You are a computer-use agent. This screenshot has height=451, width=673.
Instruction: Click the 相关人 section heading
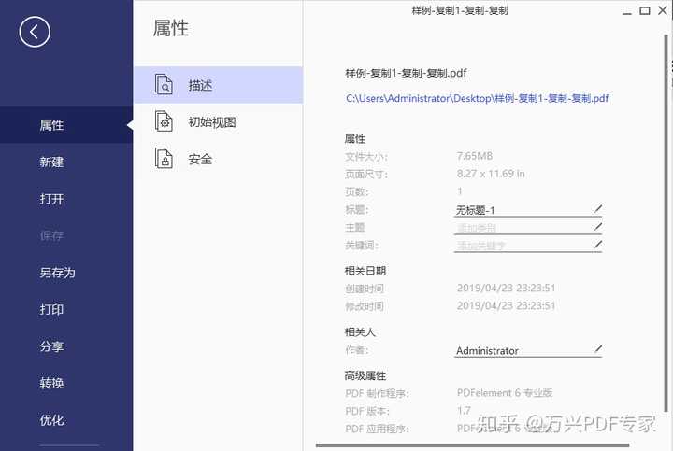coord(360,331)
